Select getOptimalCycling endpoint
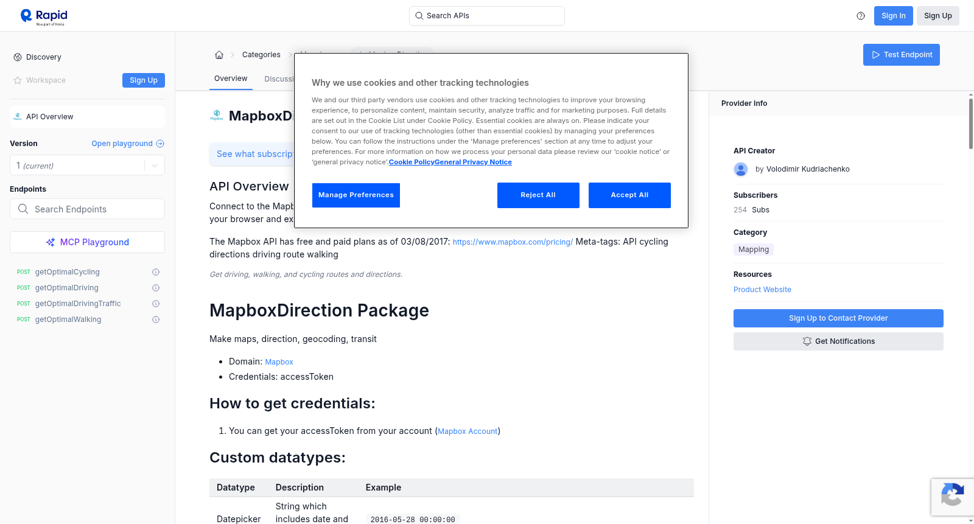The height and width of the screenshot is (524, 974). point(68,272)
